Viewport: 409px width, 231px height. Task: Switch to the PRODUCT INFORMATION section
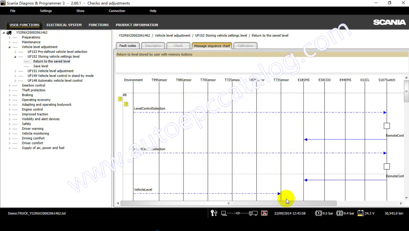pyautogui.click(x=137, y=25)
